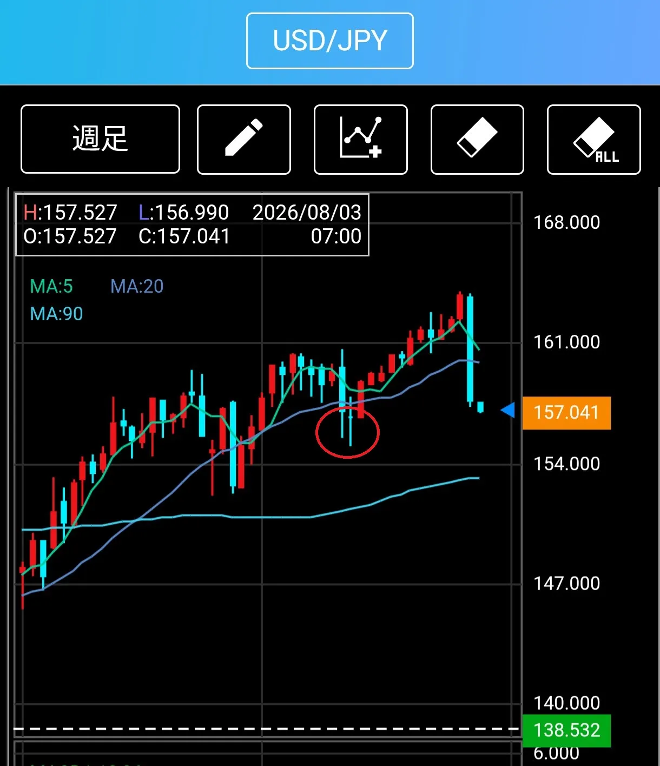Click the tall cyan candle near chart peak
The image size is (660, 766).
[x=470, y=349]
